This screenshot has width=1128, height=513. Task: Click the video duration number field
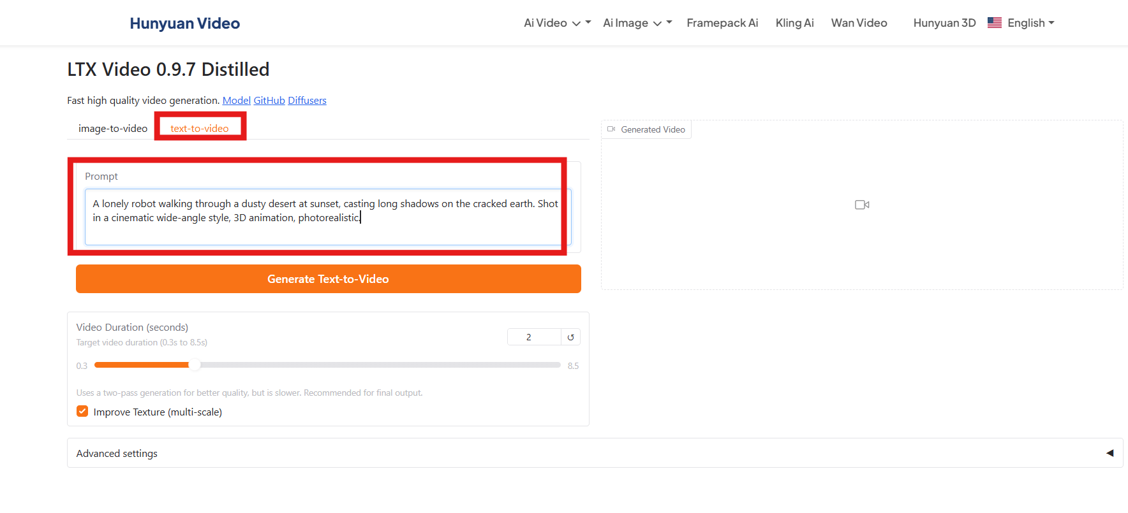pos(533,337)
